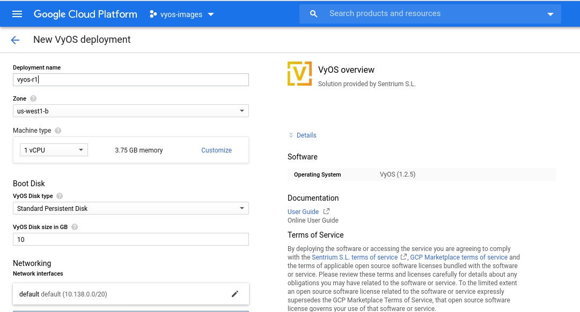Click the search magnifier icon
The image size is (580, 312).
pos(314,14)
